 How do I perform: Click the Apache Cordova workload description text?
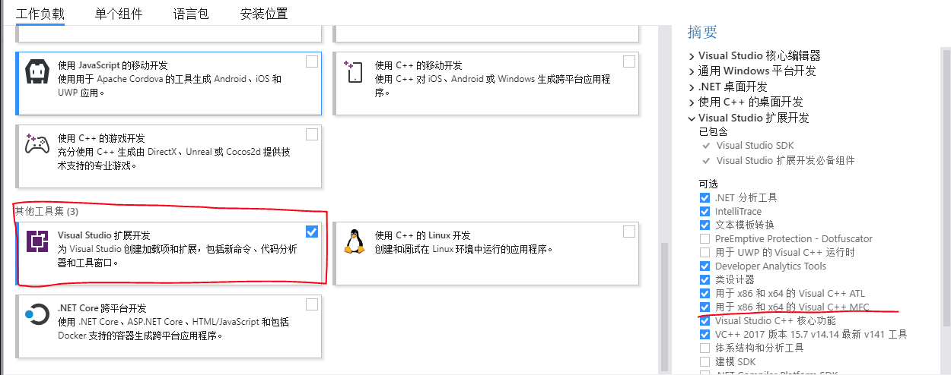coord(170,86)
